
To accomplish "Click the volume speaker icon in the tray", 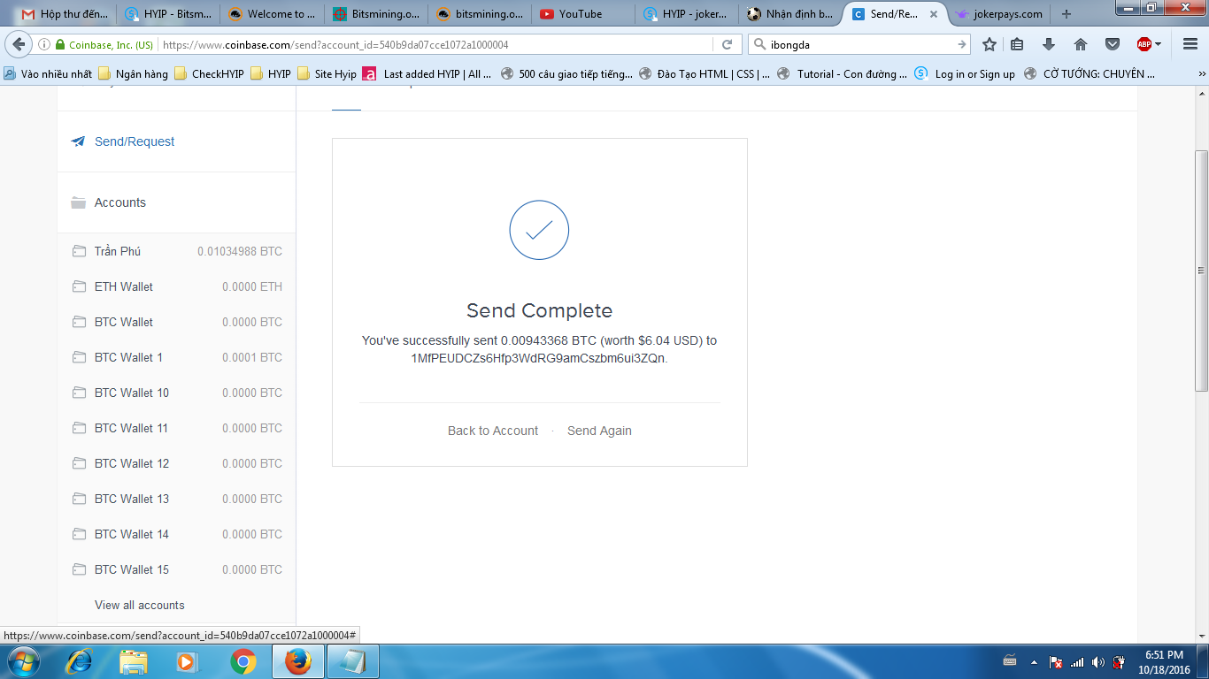I will [x=1098, y=661].
